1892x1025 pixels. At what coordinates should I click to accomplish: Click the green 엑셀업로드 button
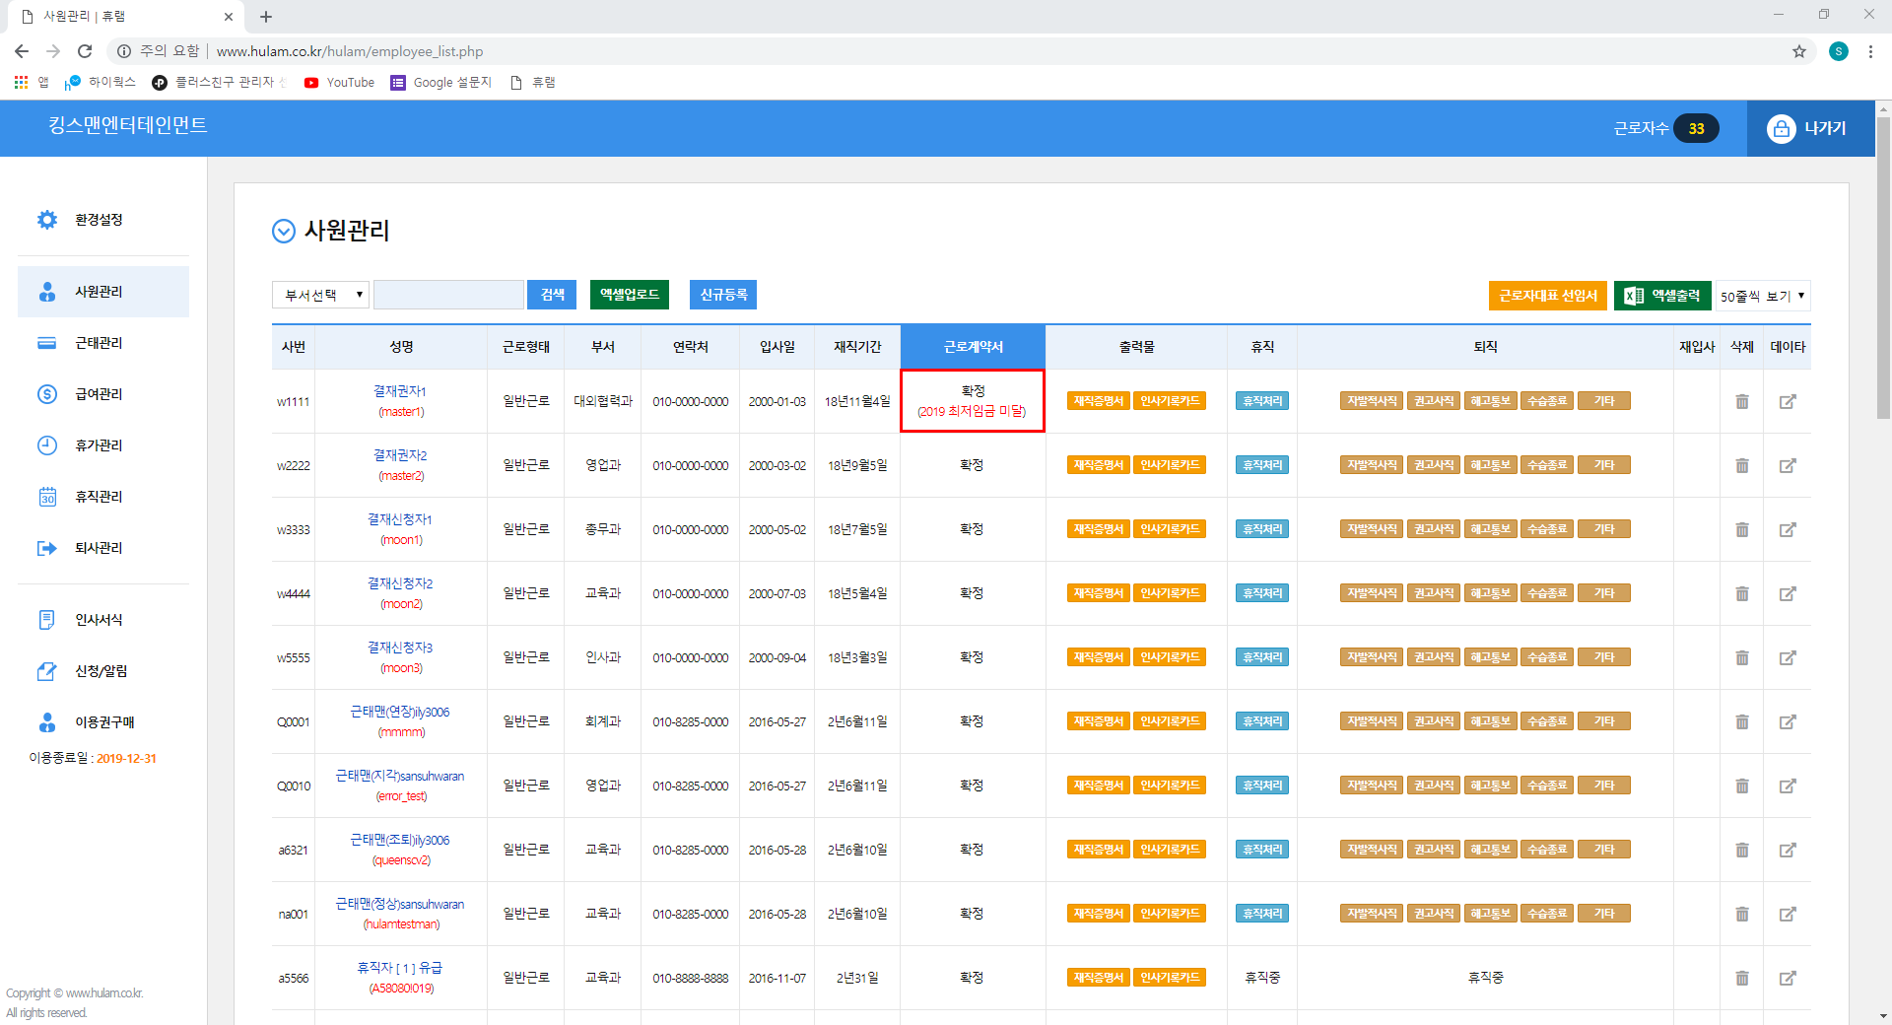[629, 295]
